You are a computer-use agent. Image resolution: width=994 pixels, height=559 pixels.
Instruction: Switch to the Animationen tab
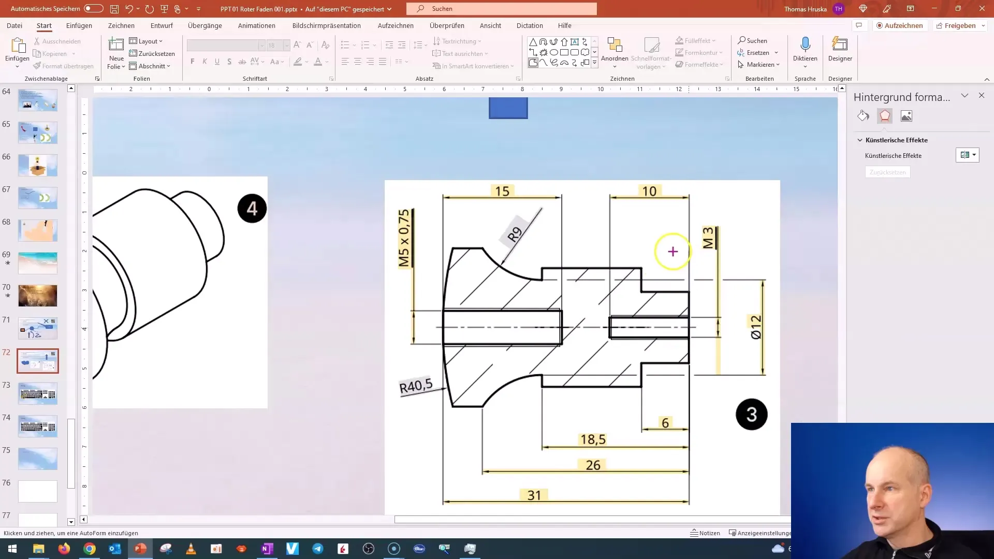click(x=257, y=25)
